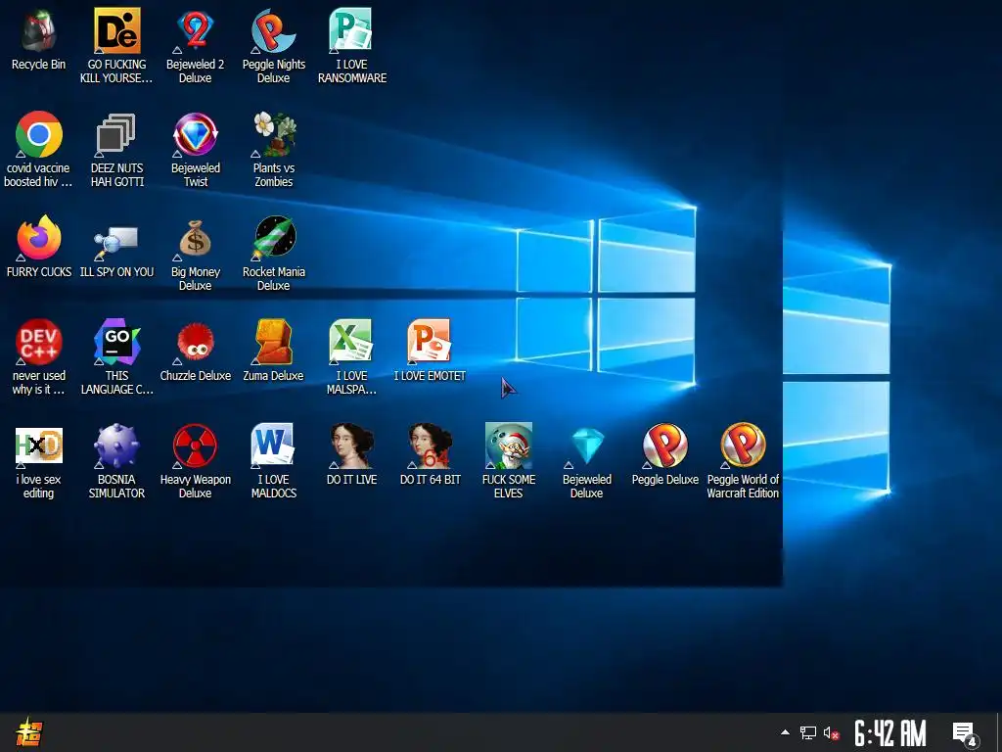Image resolution: width=1002 pixels, height=752 pixels.
Task: Open the 6:42 AM taskbar clock
Action: 890,732
